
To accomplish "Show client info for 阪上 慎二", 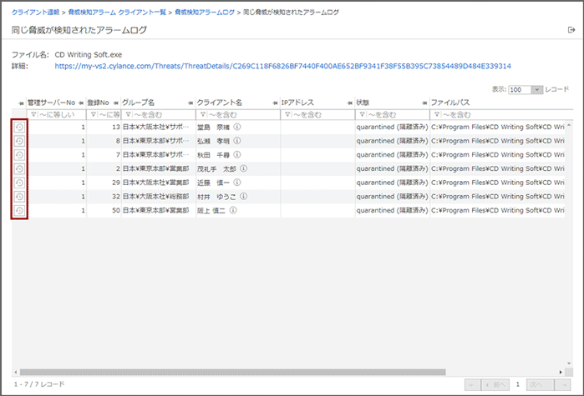I will (x=233, y=210).
